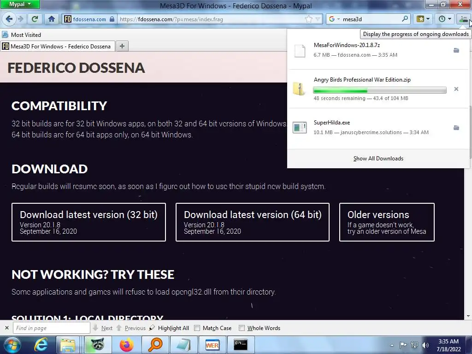
Task: Click the forward navigation arrow
Action: (21, 19)
